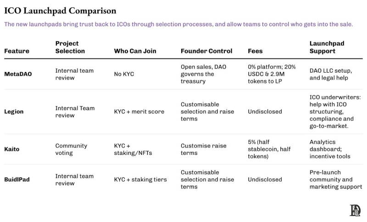
Task: Select the Legion row label
Action: tap(14, 112)
